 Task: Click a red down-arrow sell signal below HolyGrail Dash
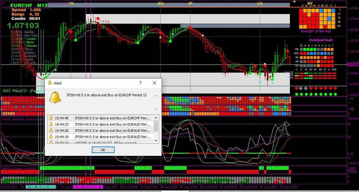297,88
